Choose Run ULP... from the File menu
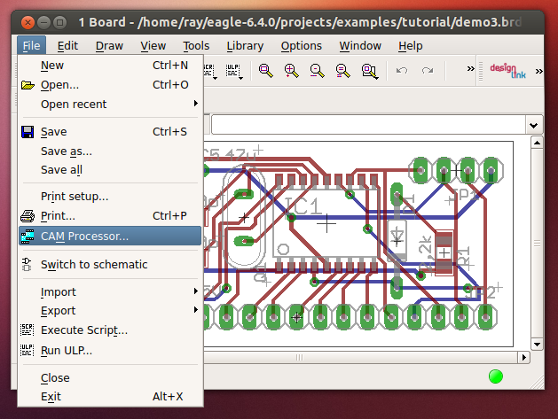558x419 pixels. tap(110, 351)
